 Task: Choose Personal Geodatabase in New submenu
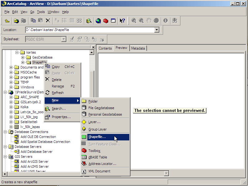coord(105,114)
